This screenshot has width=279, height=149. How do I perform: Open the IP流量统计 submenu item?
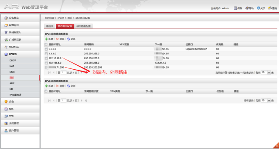[x=20, y=95]
